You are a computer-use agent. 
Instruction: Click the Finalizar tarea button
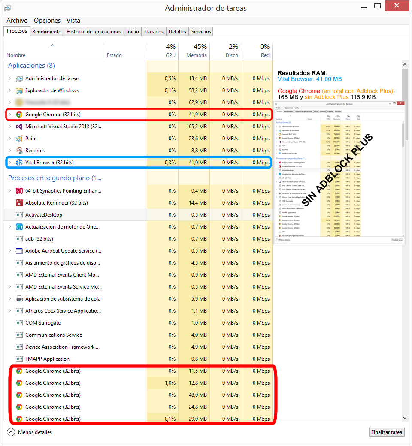point(386,432)
